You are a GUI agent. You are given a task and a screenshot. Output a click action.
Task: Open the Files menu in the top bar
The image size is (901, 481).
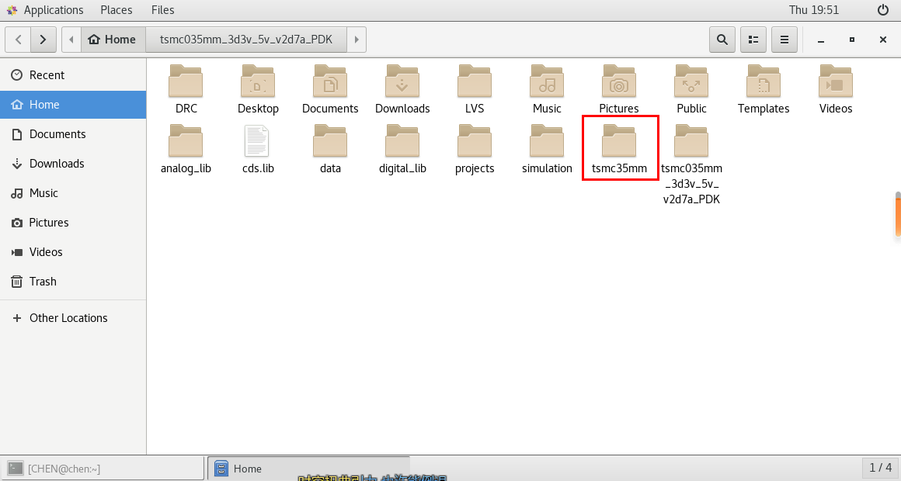pyautogui.click(x=162, y=10)
